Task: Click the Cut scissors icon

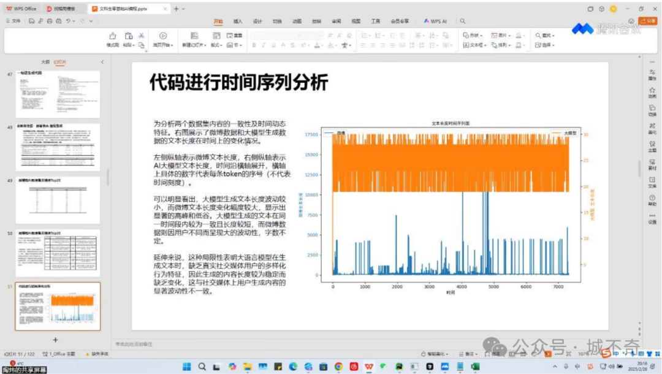Action: 142,36
